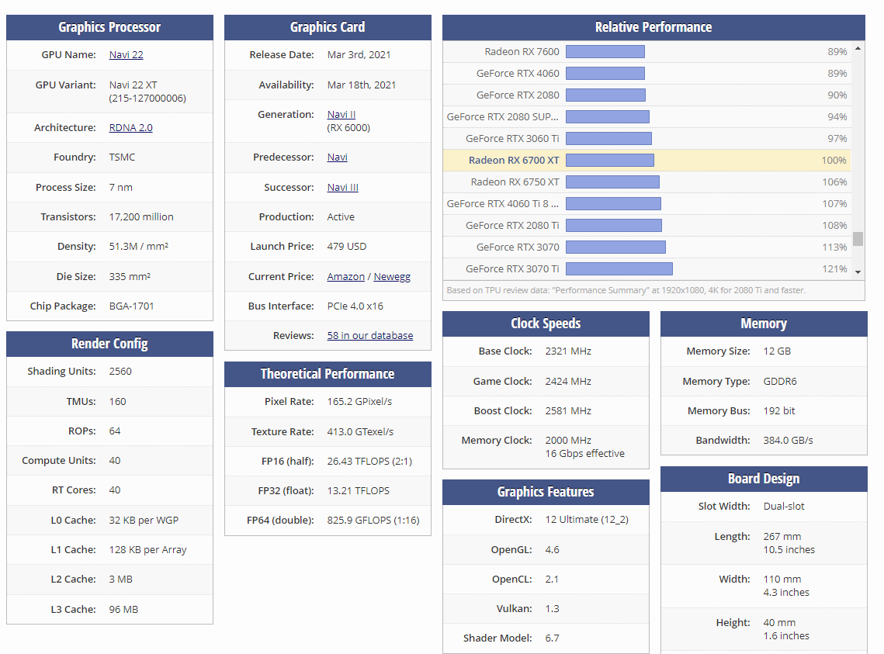Click the Graphics Features section header

tap(546, 492)
